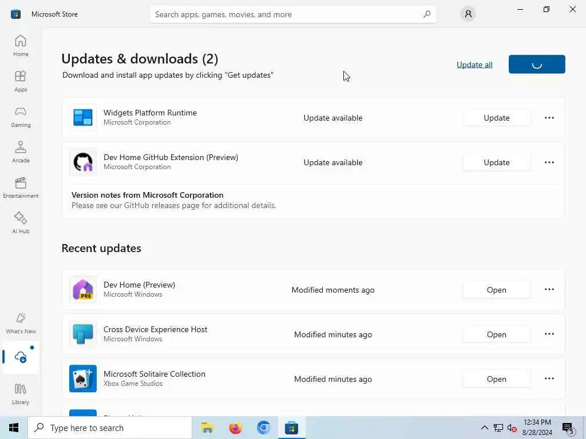Open Microsoft Solitaire Collection

point(496,379)
